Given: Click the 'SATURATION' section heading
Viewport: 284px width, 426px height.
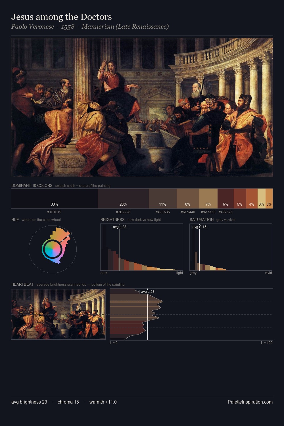Looking at the screenshot, I should (x=202, y=220).
